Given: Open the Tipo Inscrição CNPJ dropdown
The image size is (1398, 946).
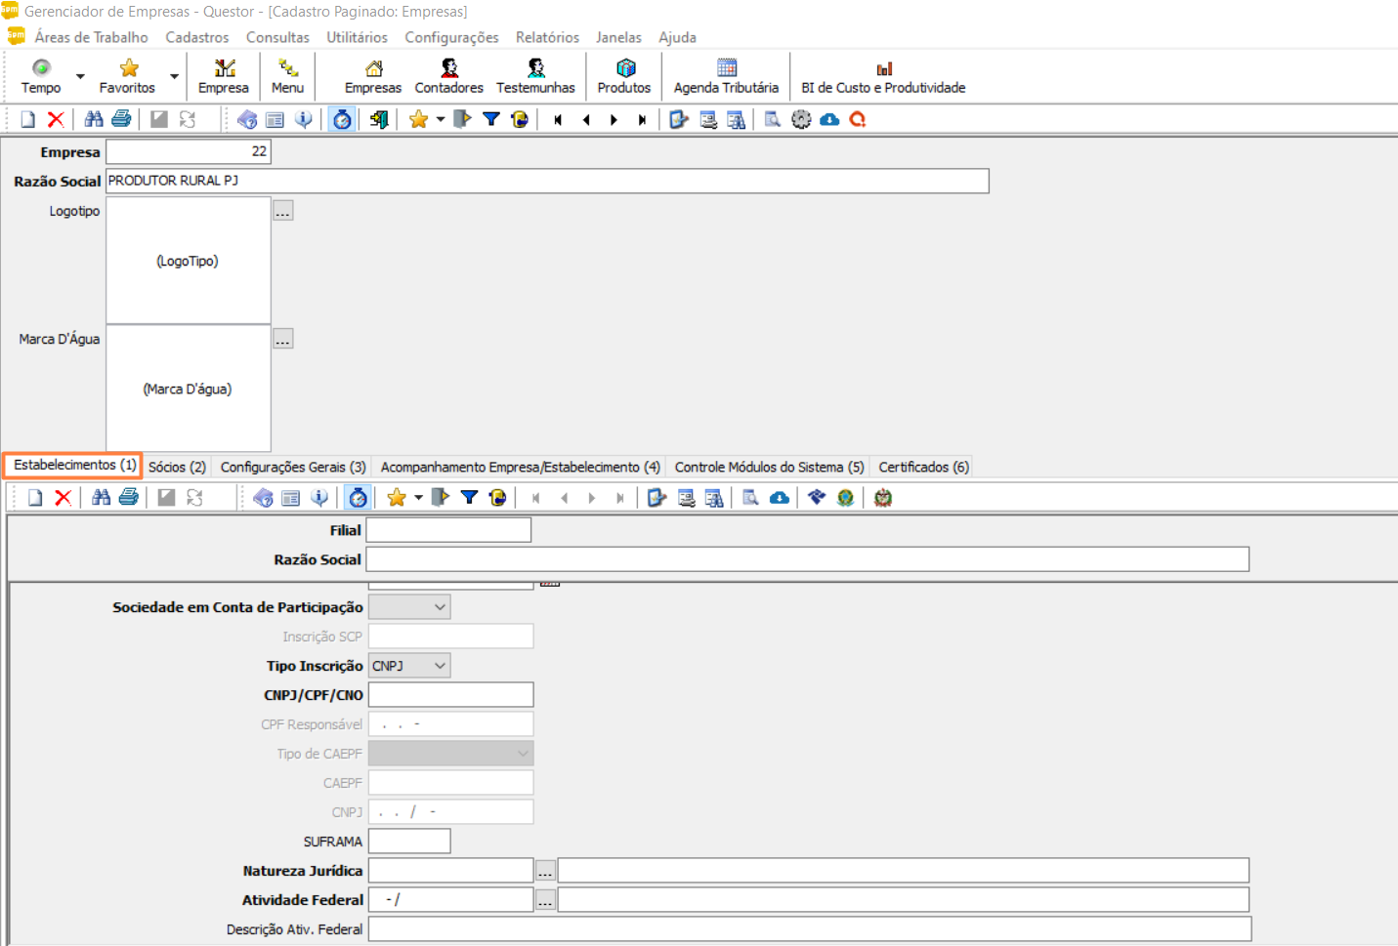Looking at the screenshot, I should (x=440, y=666).
